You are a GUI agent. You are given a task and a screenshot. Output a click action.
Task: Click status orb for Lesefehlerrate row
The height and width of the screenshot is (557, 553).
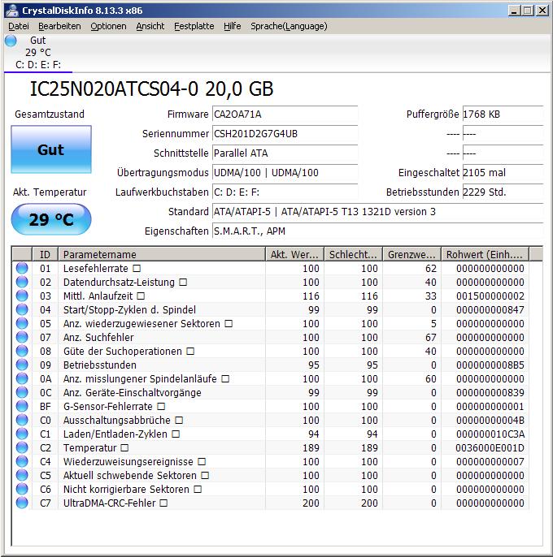point(22,268)
